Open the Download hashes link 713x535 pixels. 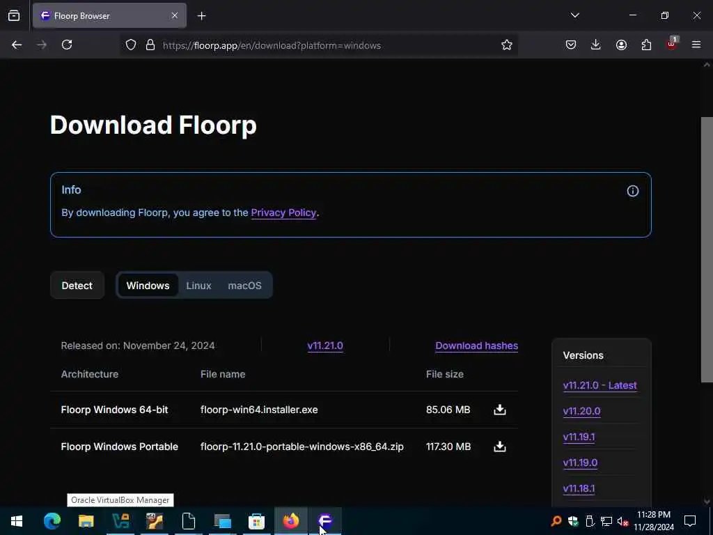click(x=476, y=346)
